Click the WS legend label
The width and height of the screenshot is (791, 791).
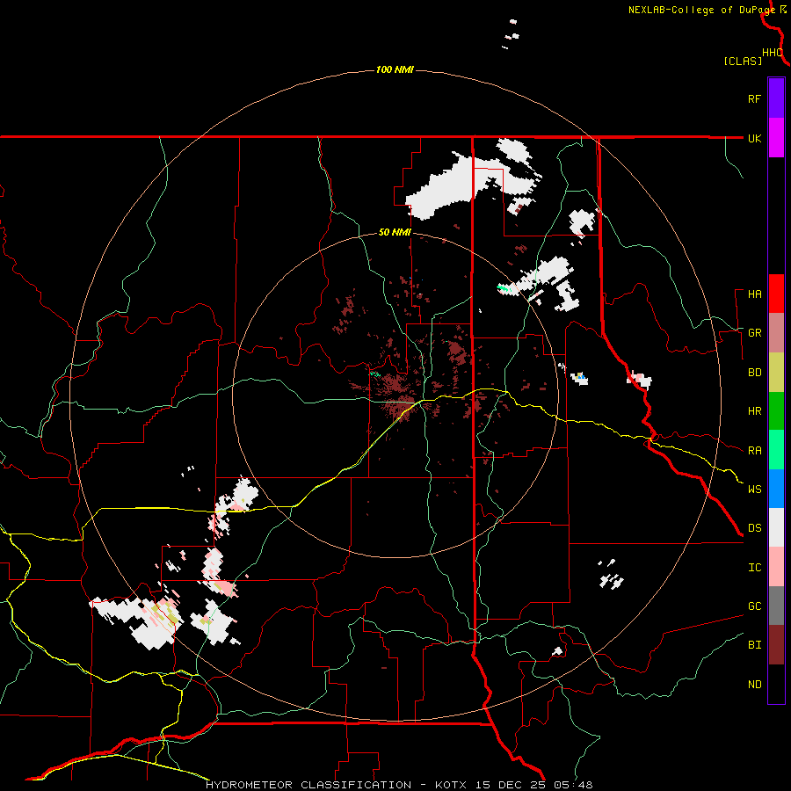(x=754, y=490)
